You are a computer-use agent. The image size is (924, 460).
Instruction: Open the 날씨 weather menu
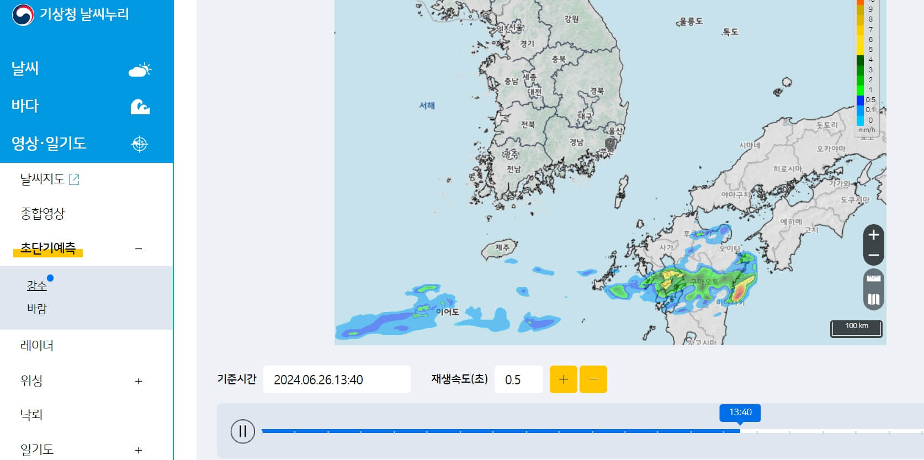coord(25,68)
